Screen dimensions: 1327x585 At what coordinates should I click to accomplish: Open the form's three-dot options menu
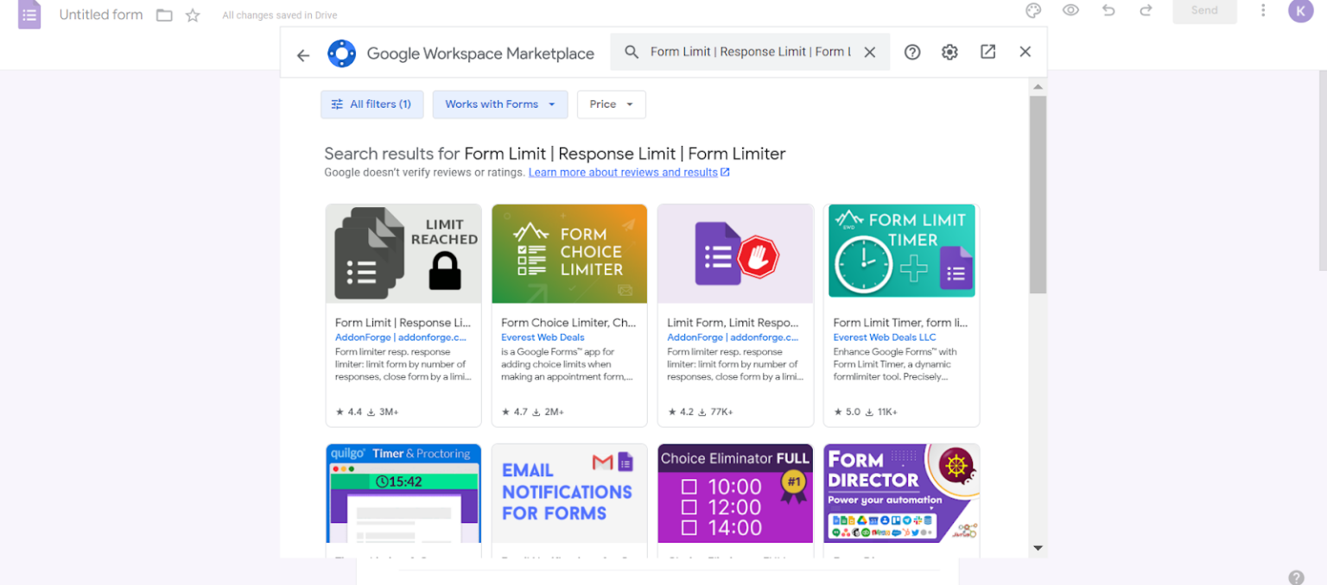1263,10
